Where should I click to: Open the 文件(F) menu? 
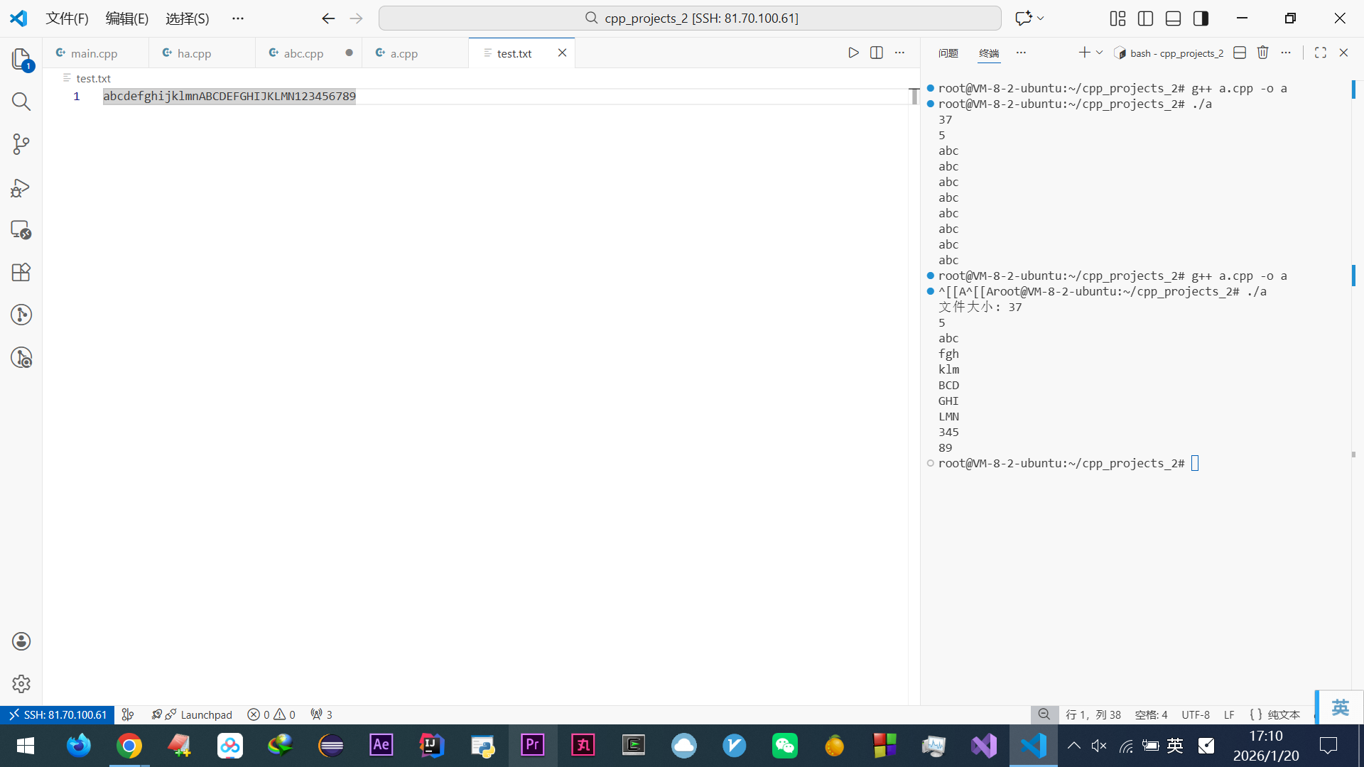(67, 18)
